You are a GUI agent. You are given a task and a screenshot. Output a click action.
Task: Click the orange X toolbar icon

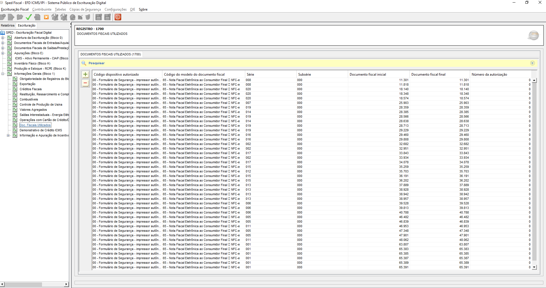click(x=46, y=17)
